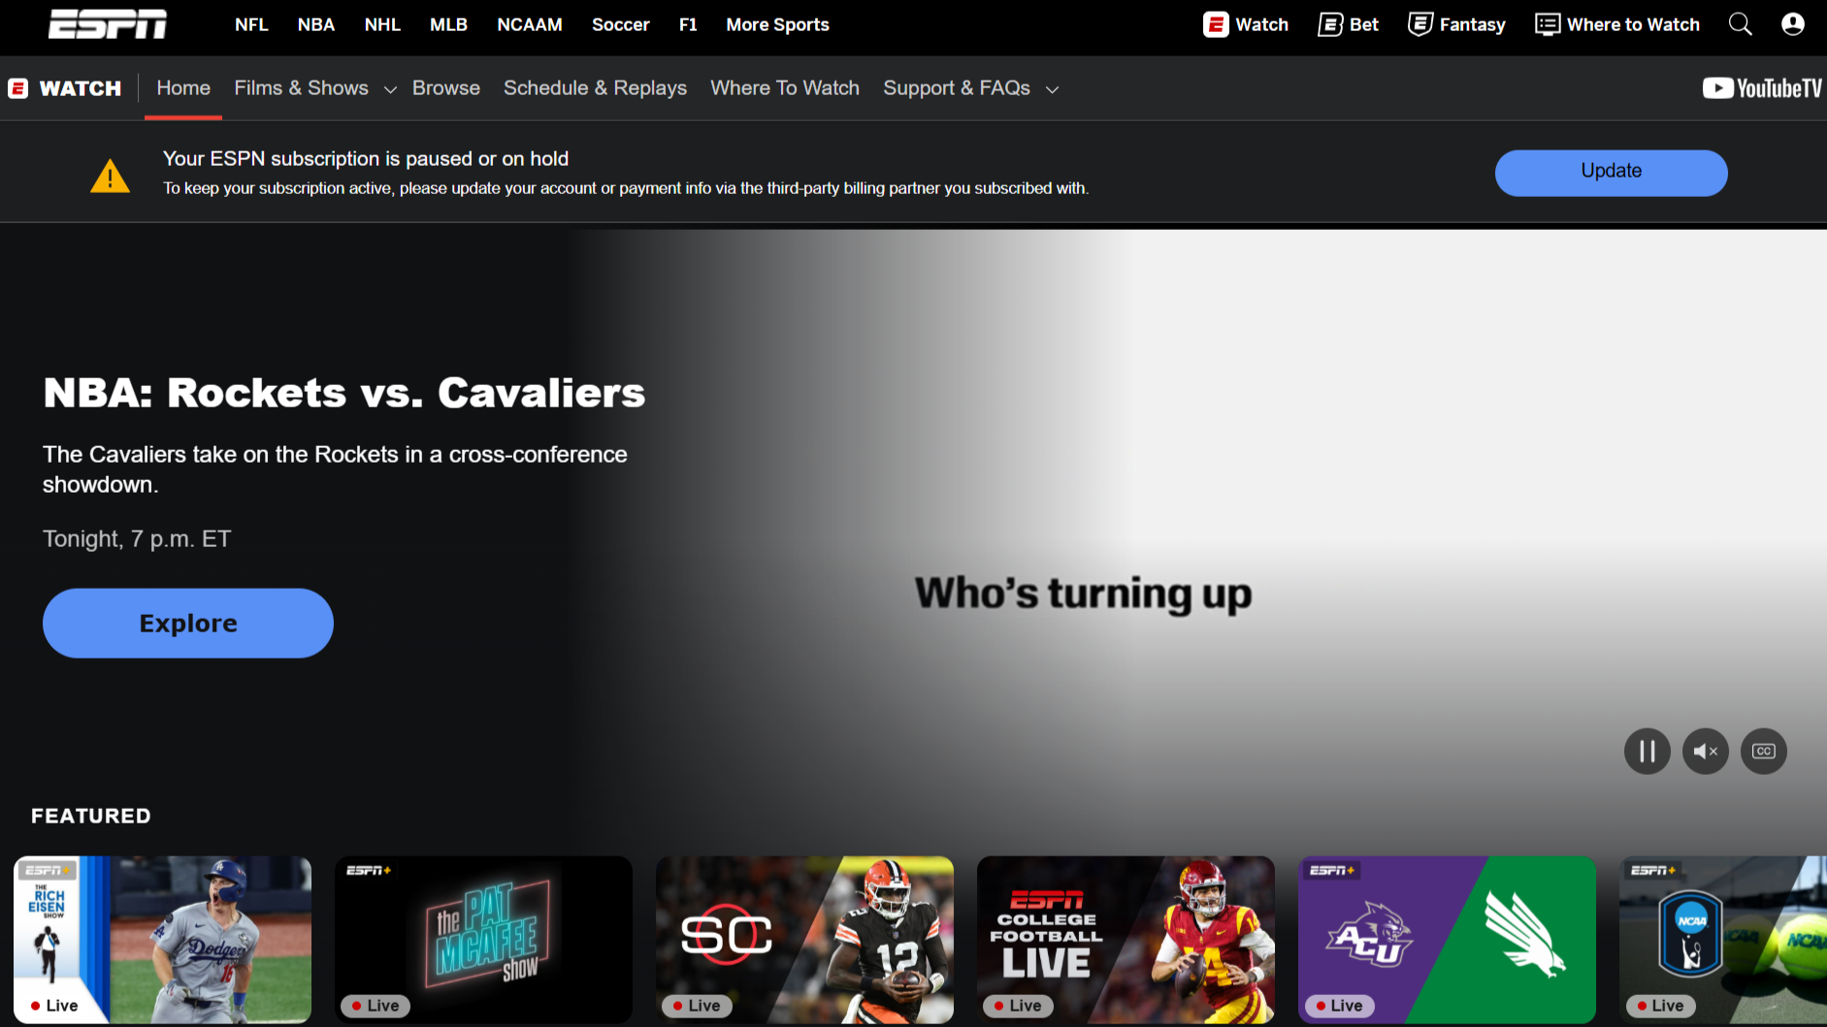Viewport: 1827px width, 1027px height.
Task: Pause the hero video
Action: pos(1647,751)
